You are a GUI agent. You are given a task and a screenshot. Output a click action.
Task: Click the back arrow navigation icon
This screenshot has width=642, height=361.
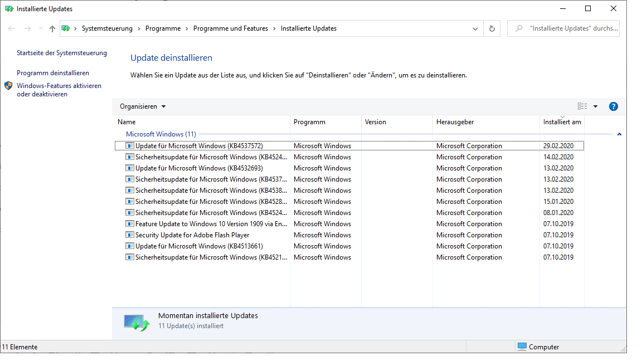tap(12, 28)
